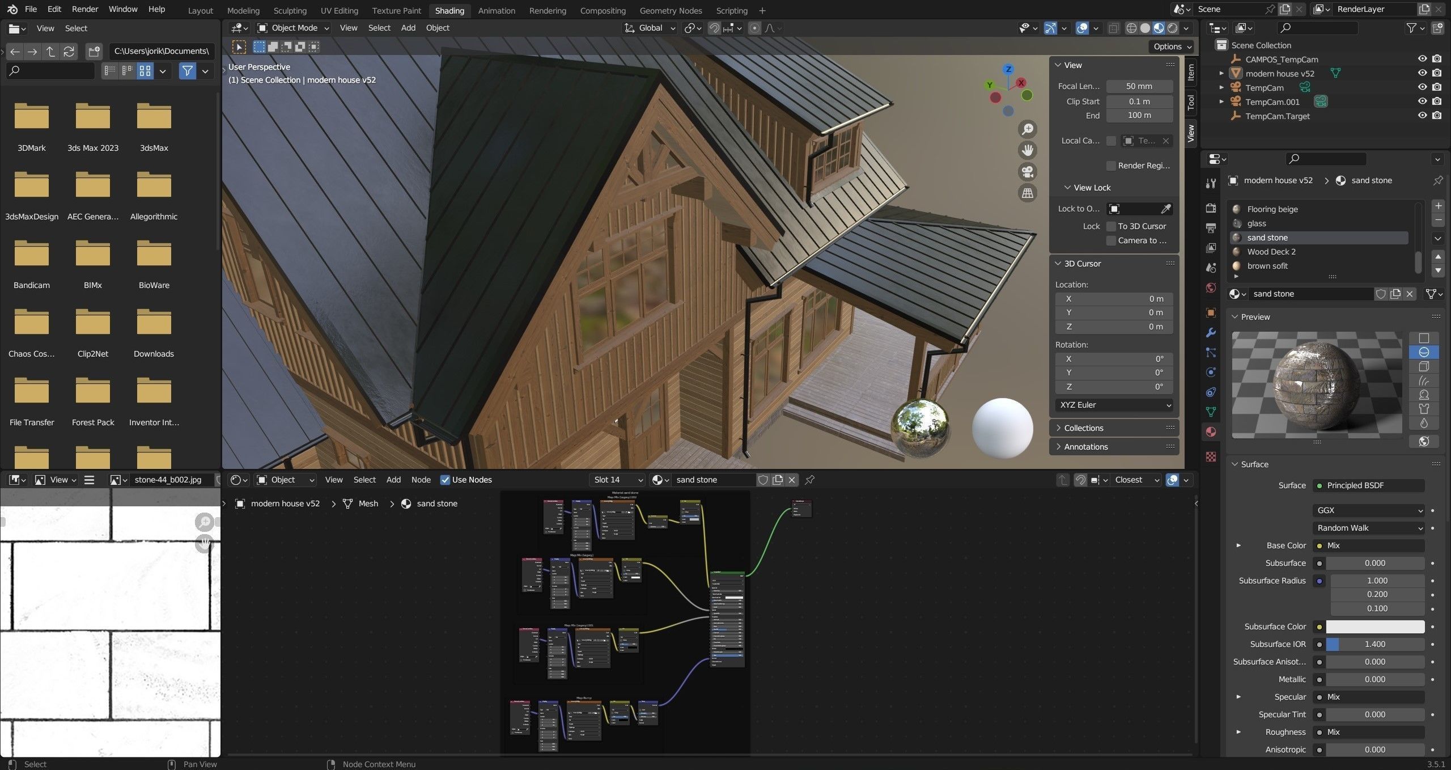Click the Focal Length field
Image resolution: width=1451 pixels, height=770 pixels.
point(1139,86)
